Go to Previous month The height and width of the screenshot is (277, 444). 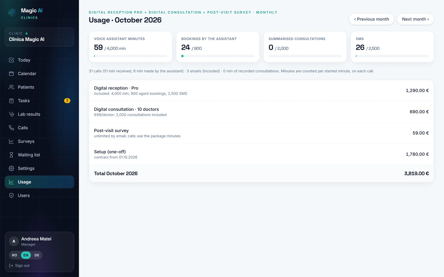point(372,19)
